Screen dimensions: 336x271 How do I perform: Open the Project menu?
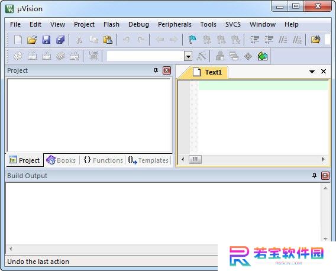[x=84, y=24]
